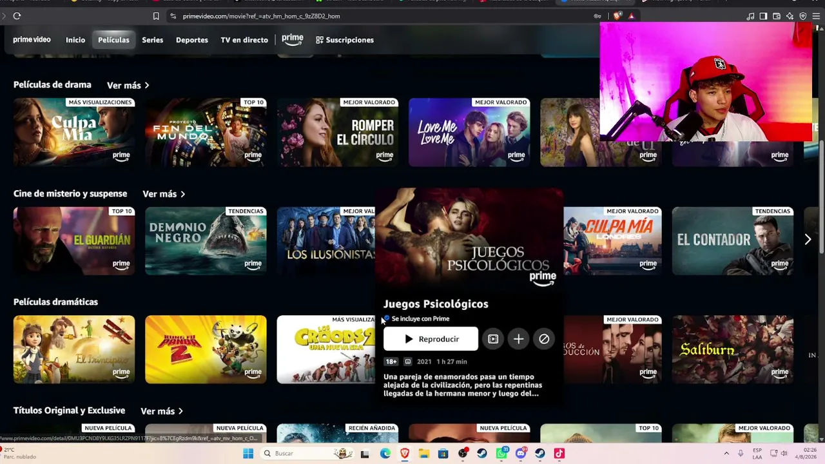Open the Love Me Love Me thumbnail
Image resolution: width=825 pixels, height=464 pixels.
tap(469, 132)
